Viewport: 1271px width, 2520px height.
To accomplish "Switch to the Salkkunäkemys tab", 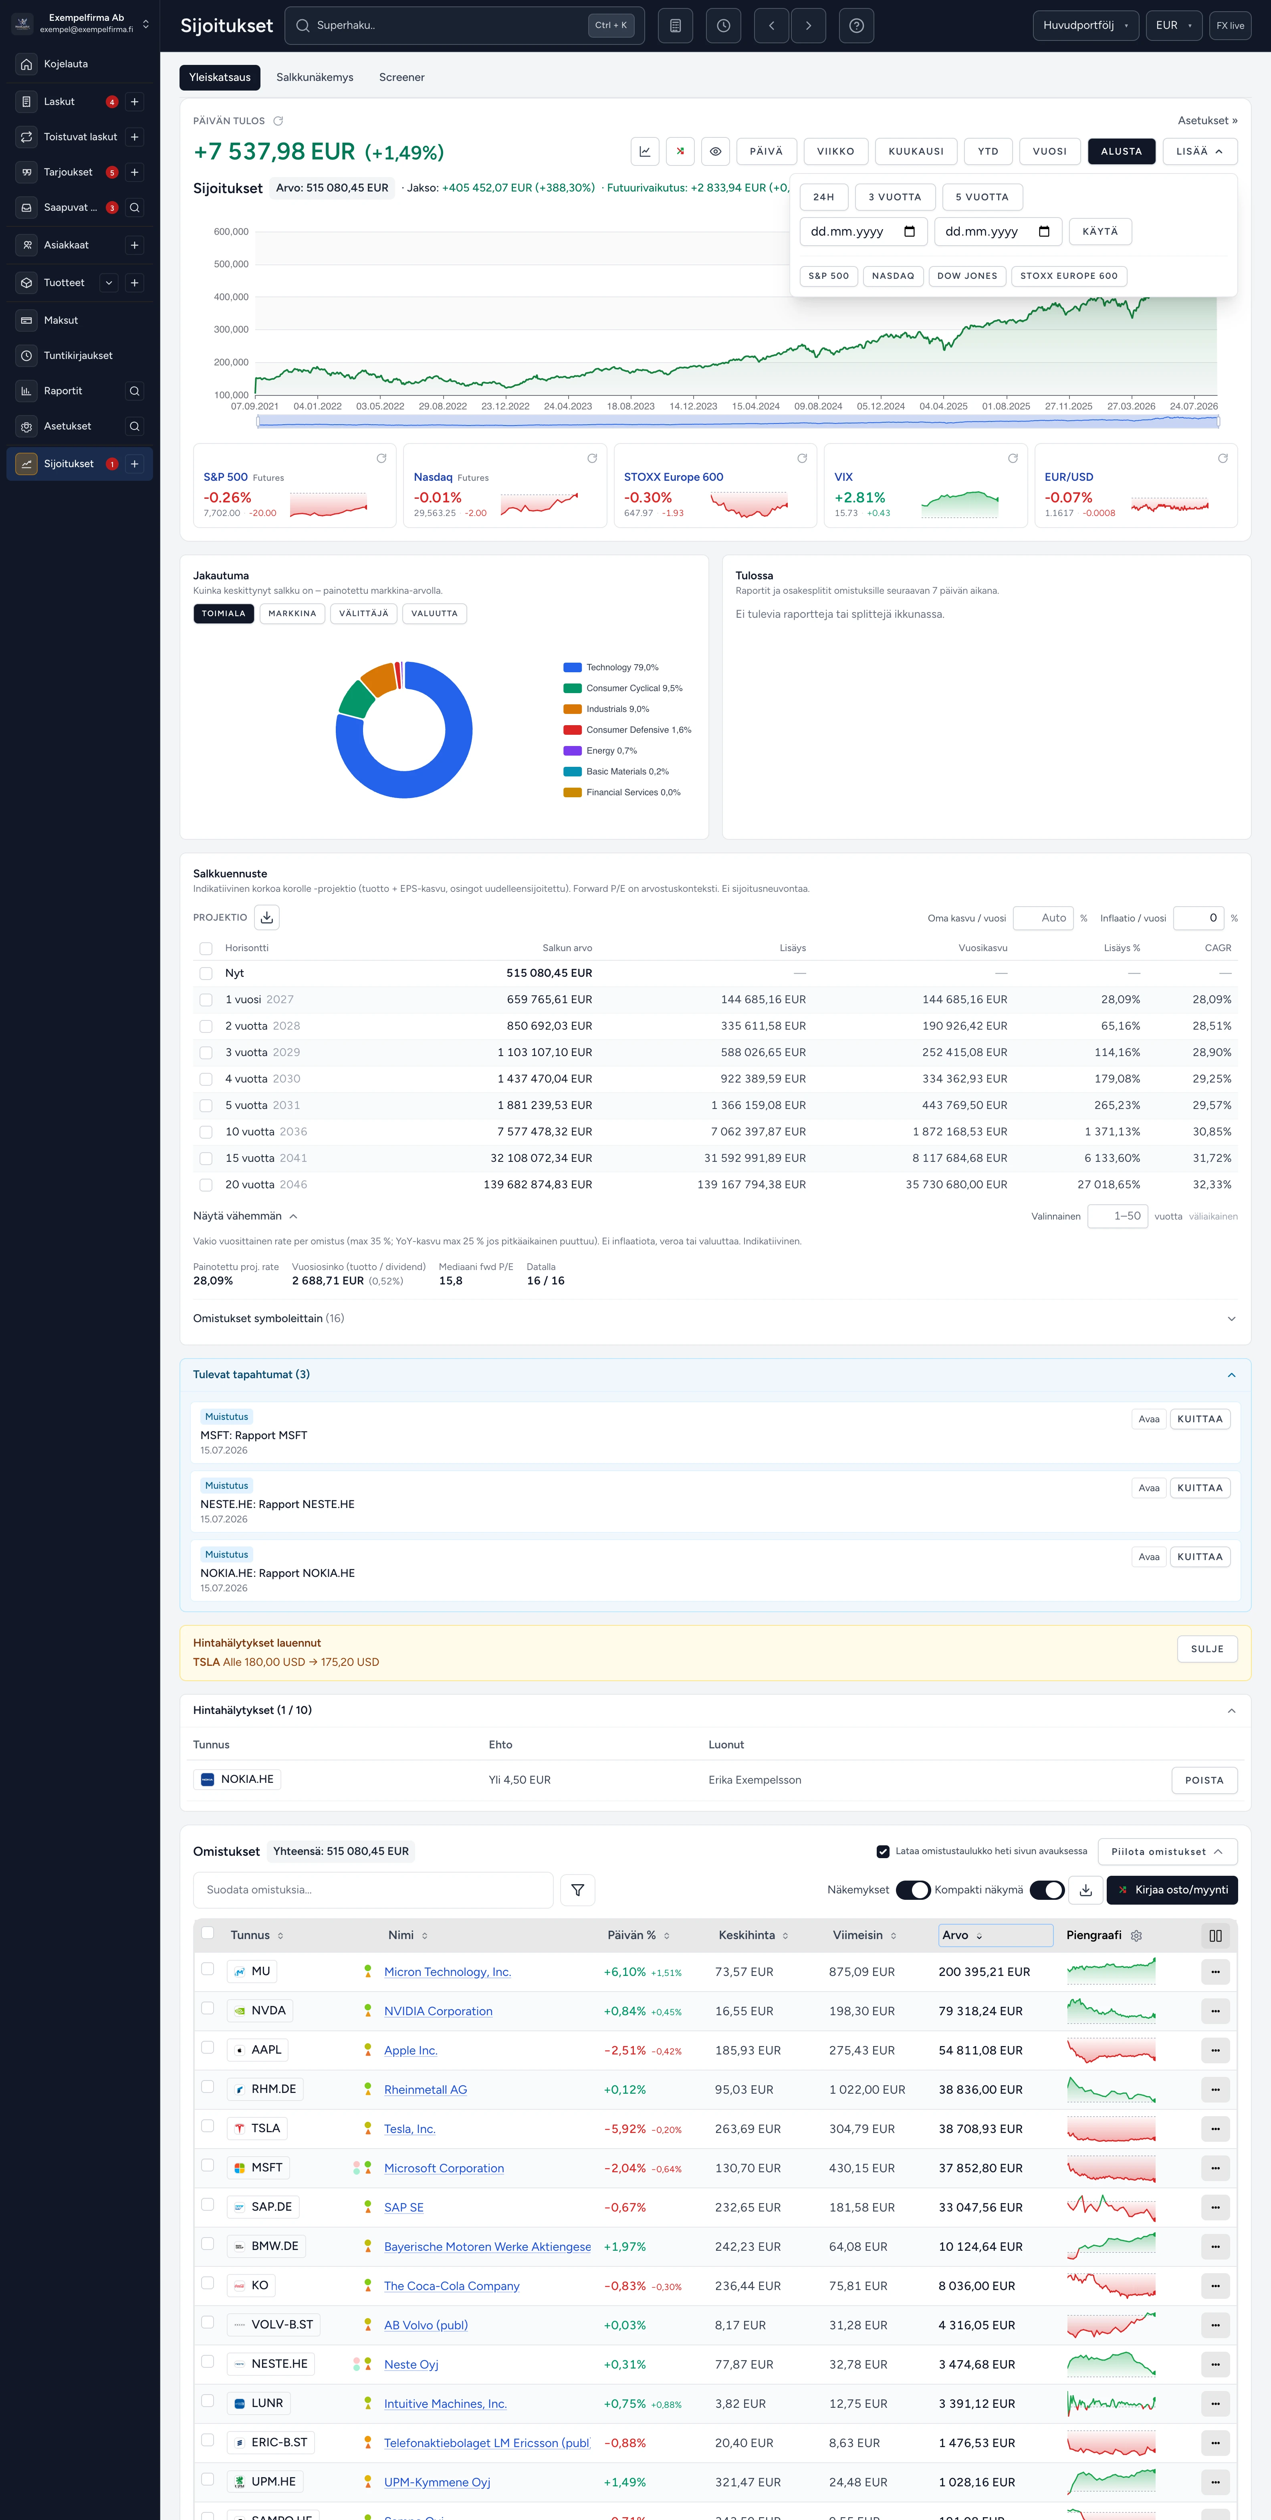I will point(315,77).
